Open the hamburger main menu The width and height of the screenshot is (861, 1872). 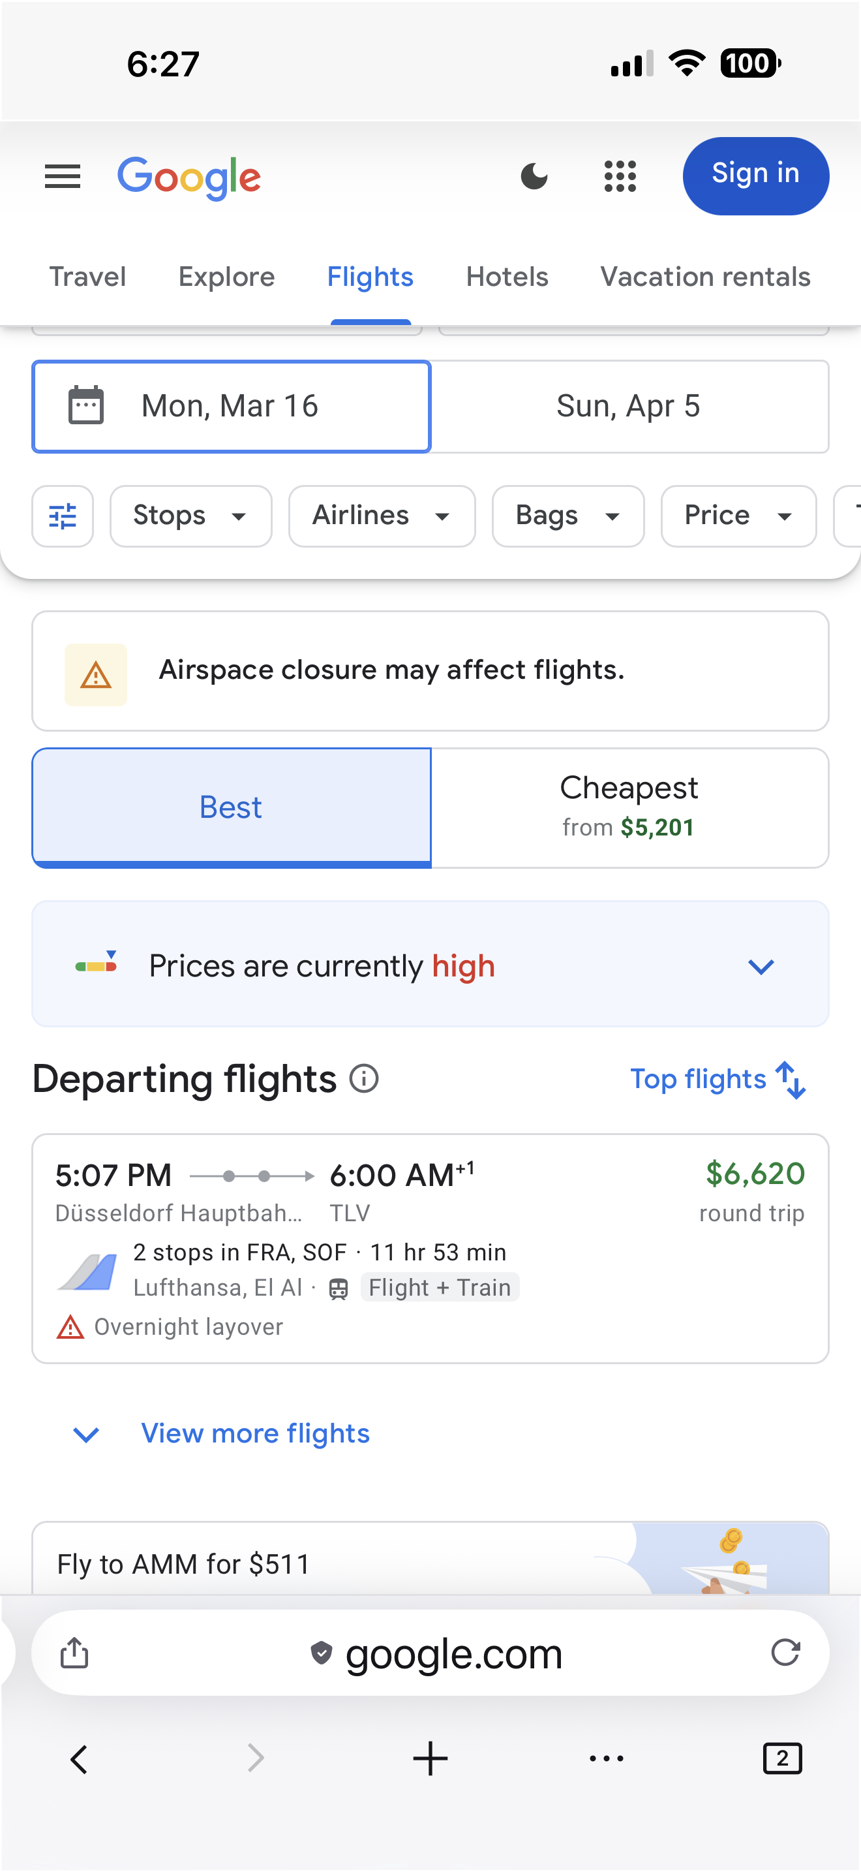[x=63, y=177]
